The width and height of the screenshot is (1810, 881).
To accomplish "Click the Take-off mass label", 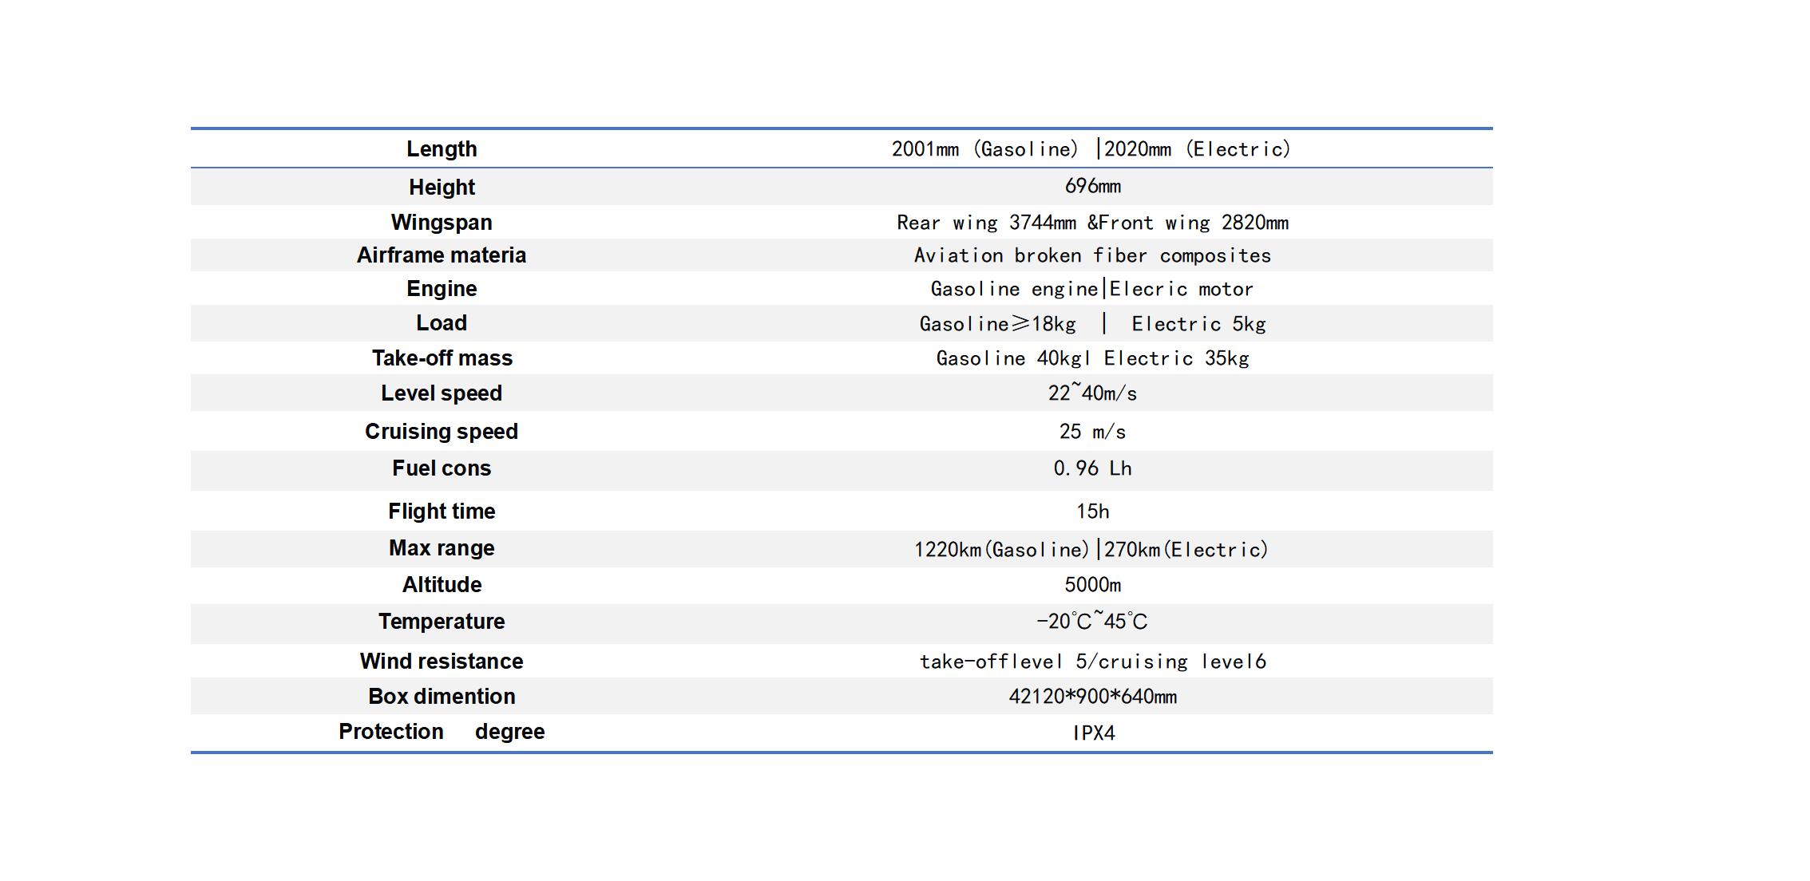I will pyautogui.click(x=442, y=358).
